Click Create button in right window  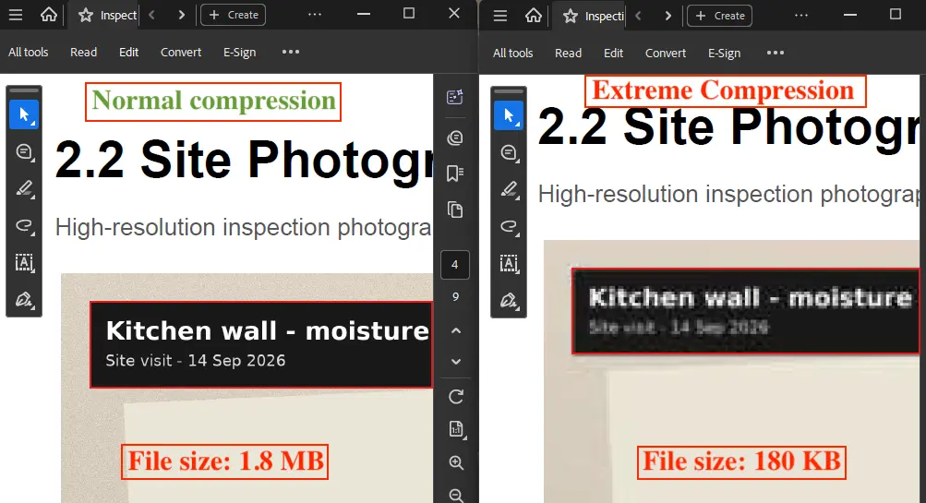[719, 16]
